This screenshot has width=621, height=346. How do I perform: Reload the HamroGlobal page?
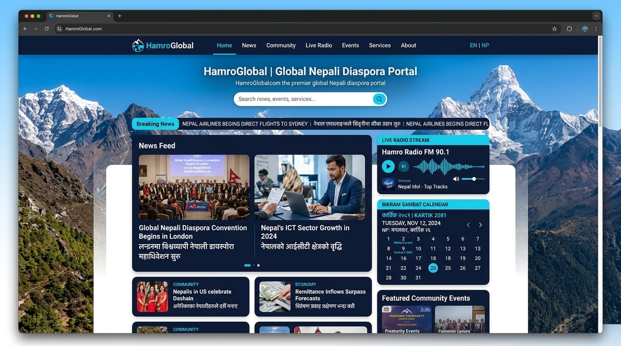tap(46, 29)
